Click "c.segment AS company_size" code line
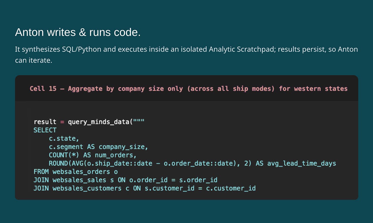 (98, 147)
